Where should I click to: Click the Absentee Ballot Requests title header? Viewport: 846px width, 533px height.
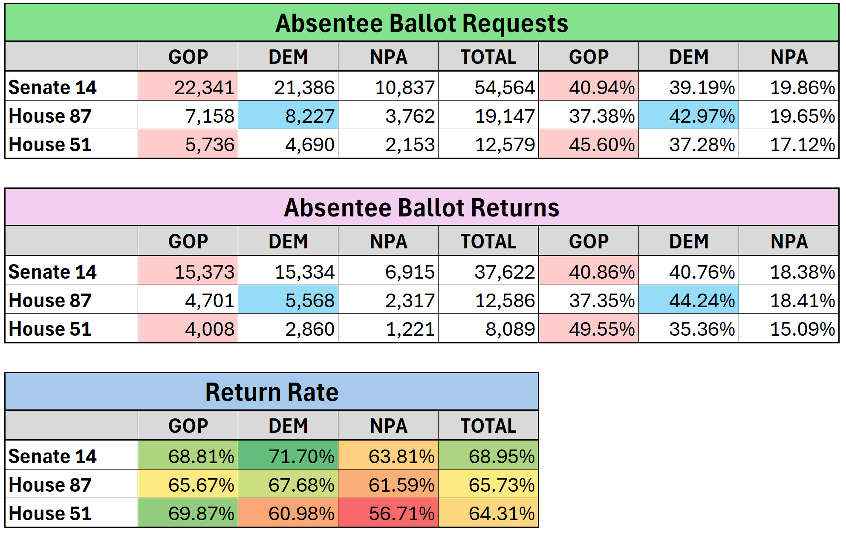422,23
